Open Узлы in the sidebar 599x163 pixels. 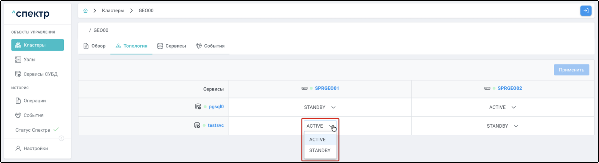click(29, 60)
